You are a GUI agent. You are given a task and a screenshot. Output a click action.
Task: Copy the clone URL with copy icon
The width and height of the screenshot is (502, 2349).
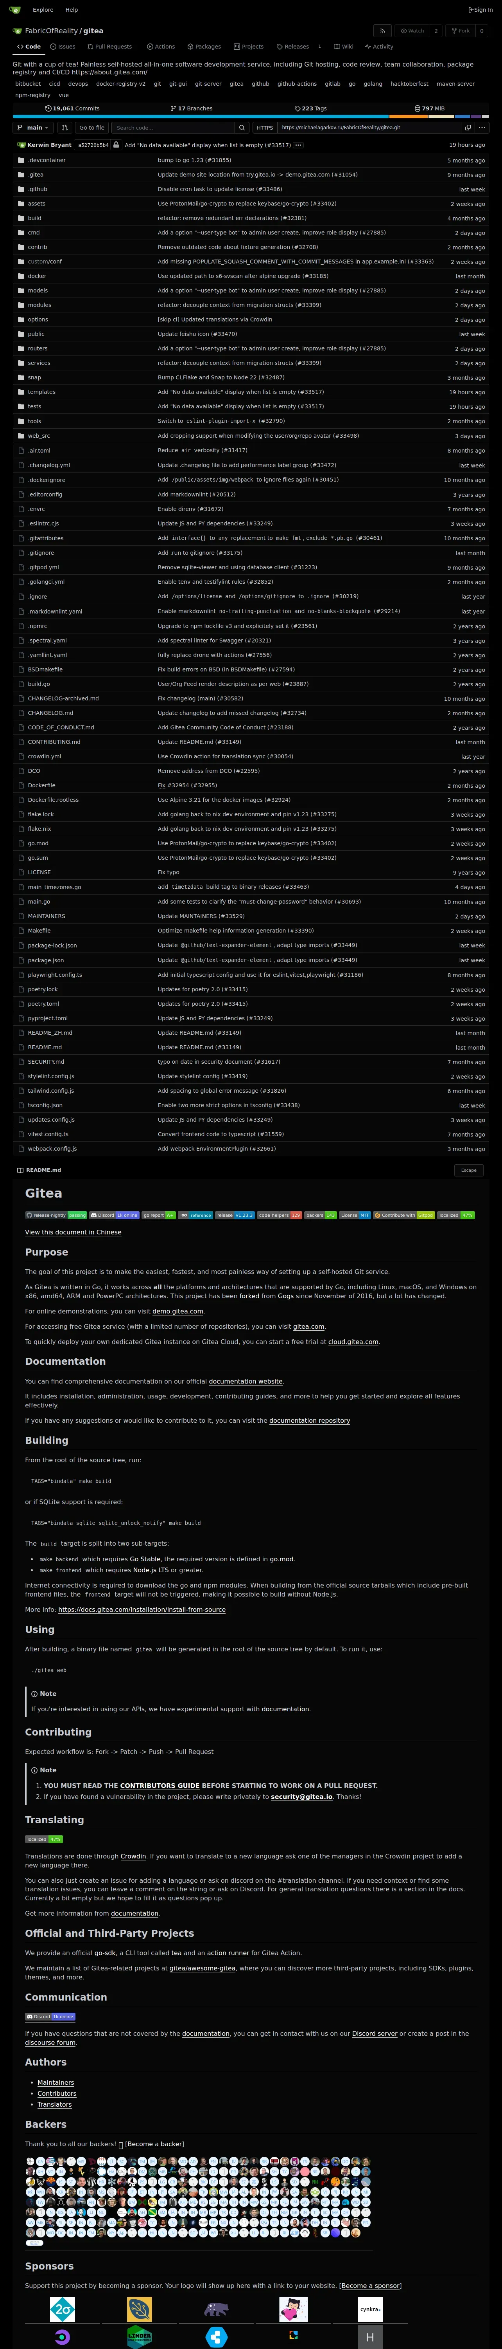click(x=467, y=128)
